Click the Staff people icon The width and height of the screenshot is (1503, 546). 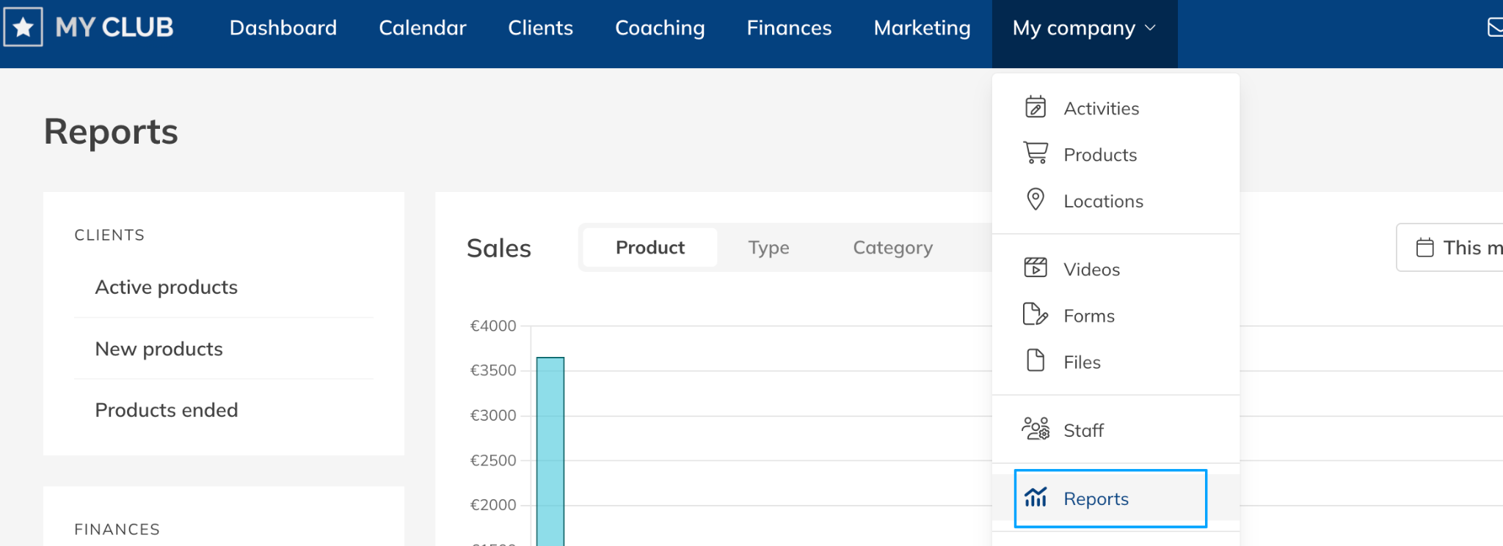[x=1035, y=429]
